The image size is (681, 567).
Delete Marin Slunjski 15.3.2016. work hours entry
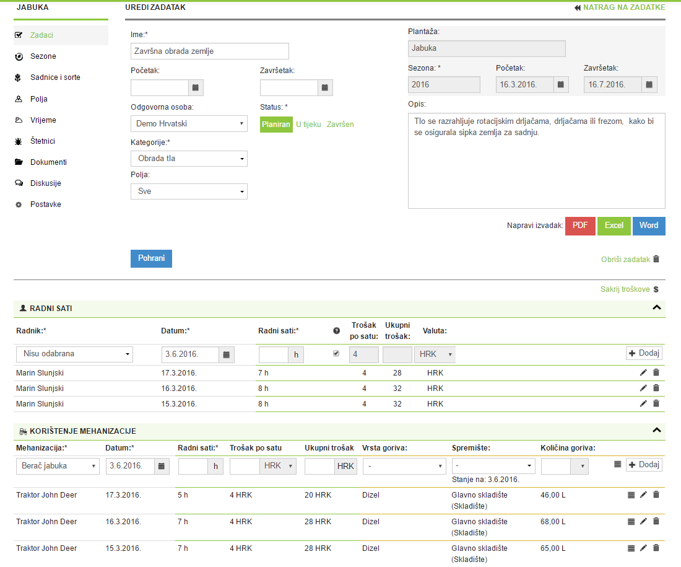coord(656,403)
